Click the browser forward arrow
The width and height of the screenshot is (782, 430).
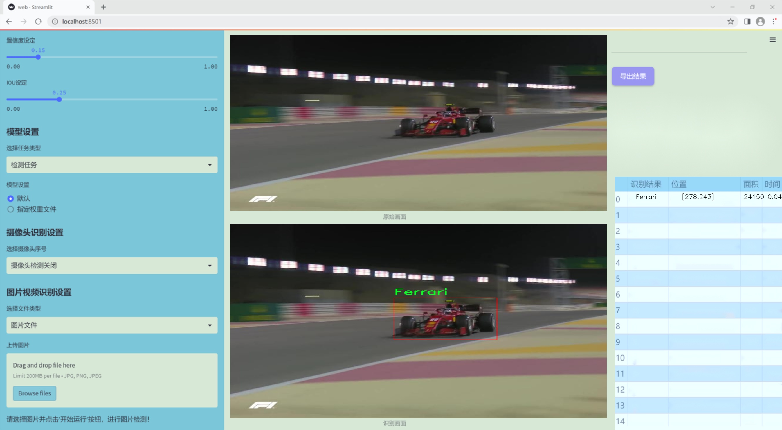coord(24,21)
